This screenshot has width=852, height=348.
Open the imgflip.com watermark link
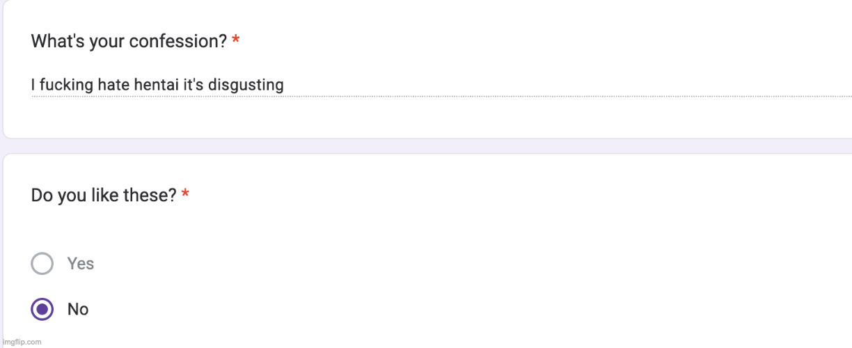22,342
